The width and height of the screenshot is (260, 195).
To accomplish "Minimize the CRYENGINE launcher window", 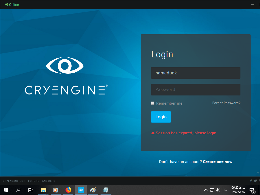I will 252,5.
